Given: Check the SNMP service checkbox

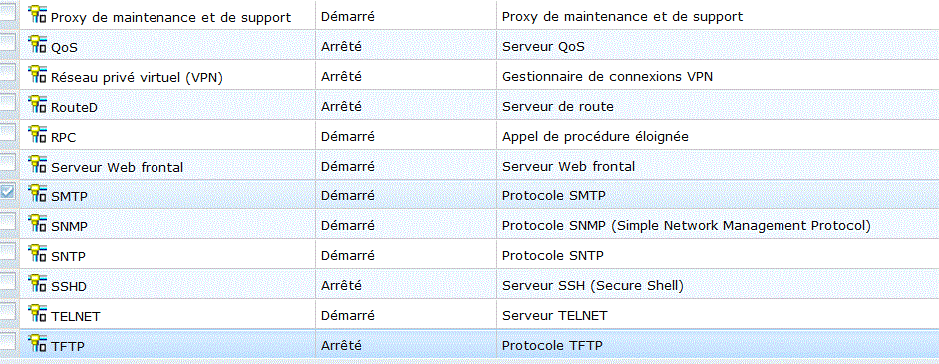Looking at the screenshot, I should (7, 222).
